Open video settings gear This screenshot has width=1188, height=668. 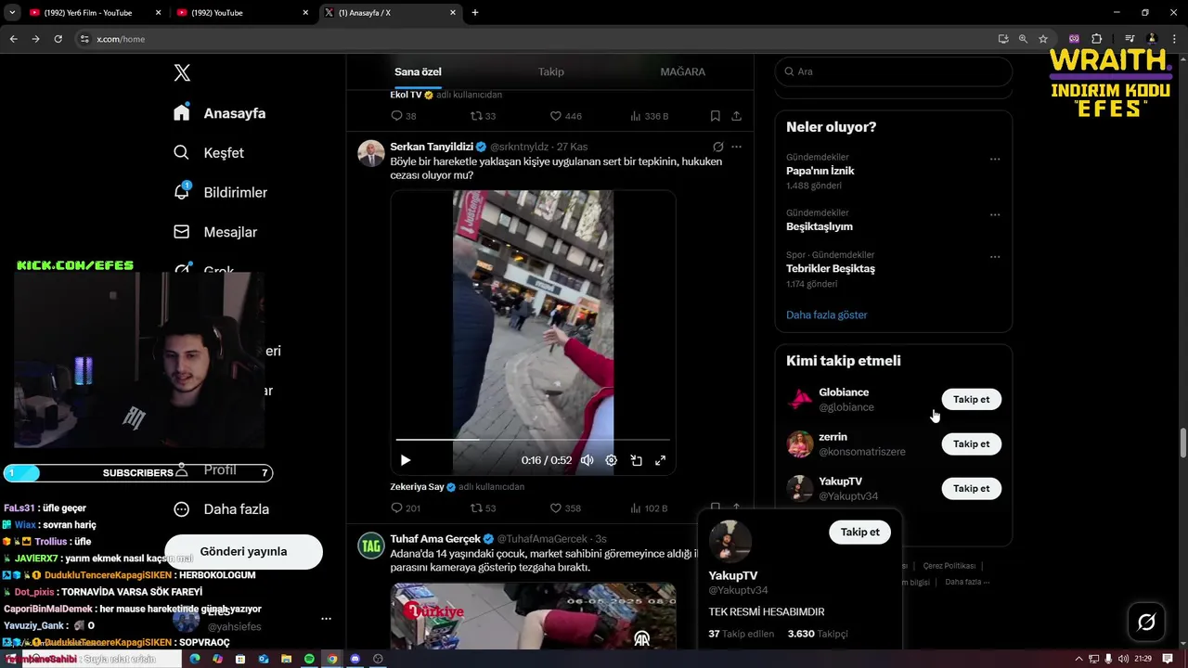coord(611,460)
